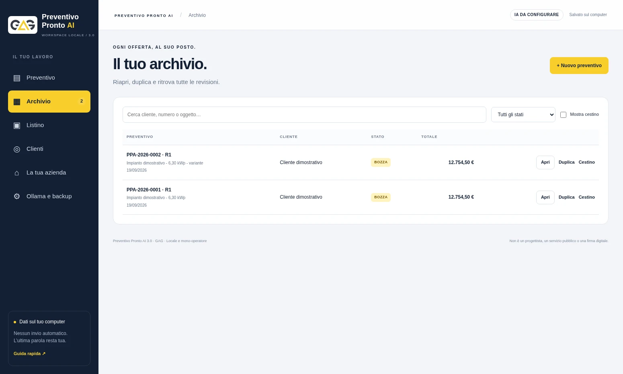Open the Preventivo section in sidebar
The height and width of the screenshot is (374, 623).
[x=49, y=78]
